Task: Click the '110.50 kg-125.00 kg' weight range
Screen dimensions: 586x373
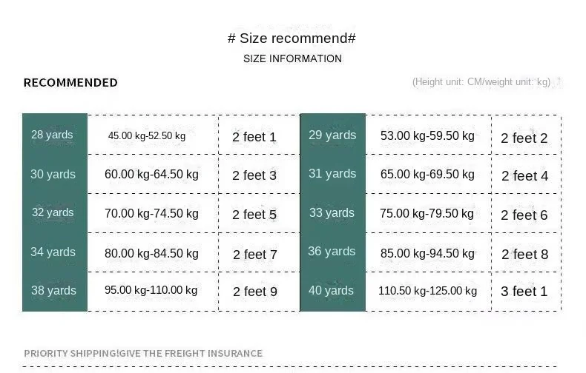Action: point(427,291)
